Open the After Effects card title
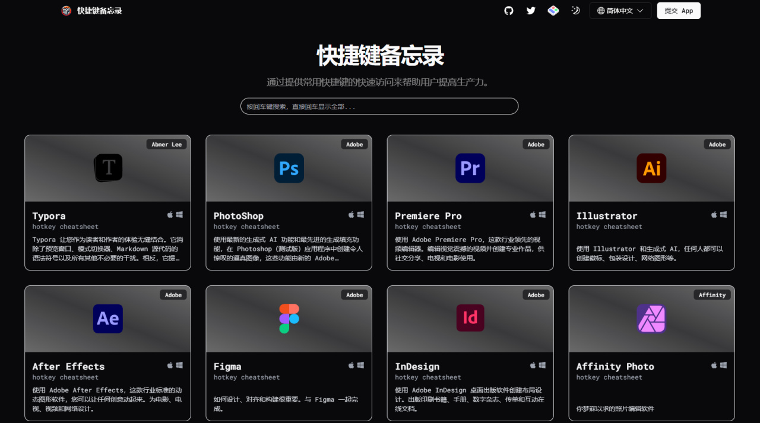 coord(68,367)
